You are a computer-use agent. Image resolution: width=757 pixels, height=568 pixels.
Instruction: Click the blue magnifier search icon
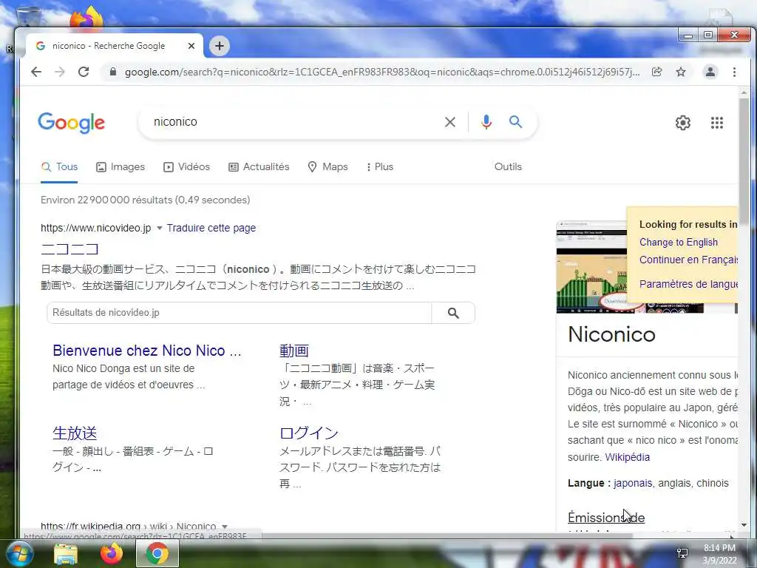[x=515, y=122]
